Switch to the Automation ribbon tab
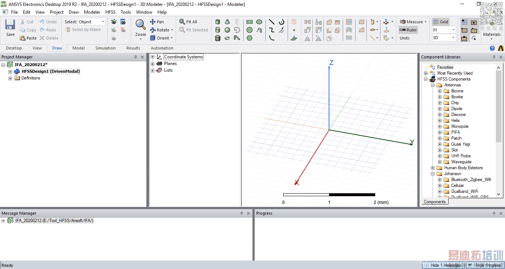505x269 pixels. click(x=162, y=48)
